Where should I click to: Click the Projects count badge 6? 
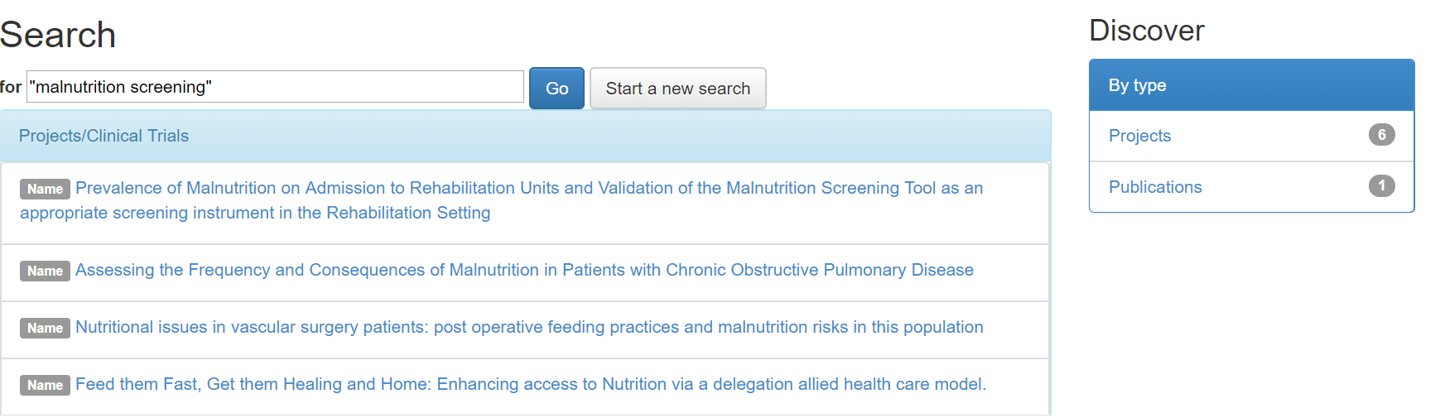tap(1381, 135)
